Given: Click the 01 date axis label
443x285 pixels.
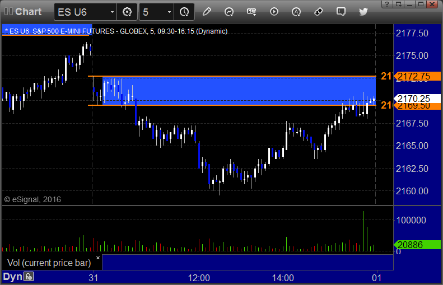Looking at the screenshot, I should 376,278.
